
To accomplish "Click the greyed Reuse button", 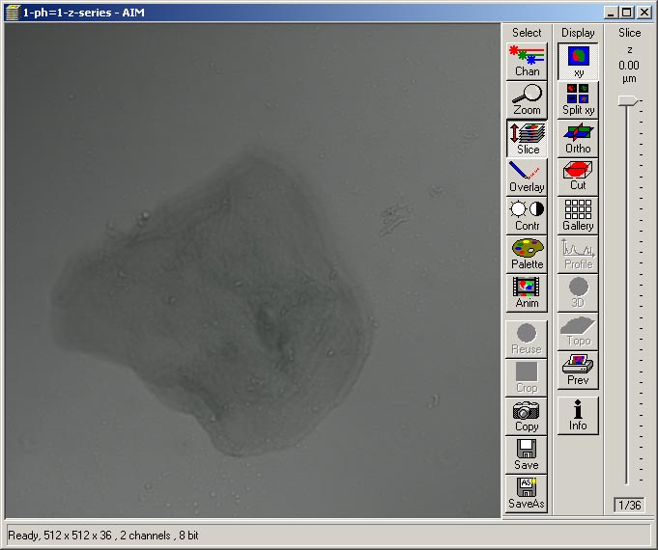I will pyautogui.click(x=527, y=339).
